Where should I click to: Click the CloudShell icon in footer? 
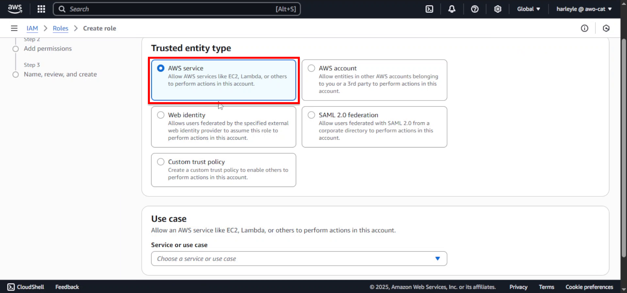click(11, 287)
